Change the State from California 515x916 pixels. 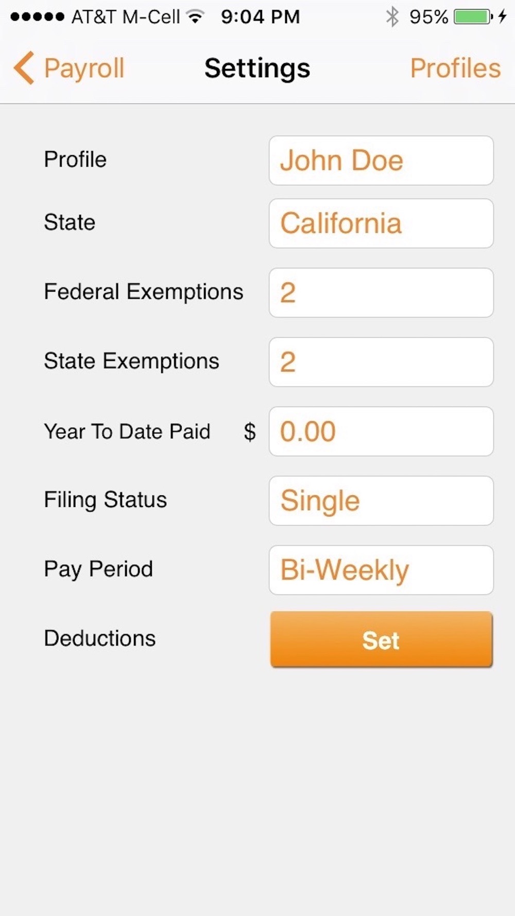click(381, 223)
